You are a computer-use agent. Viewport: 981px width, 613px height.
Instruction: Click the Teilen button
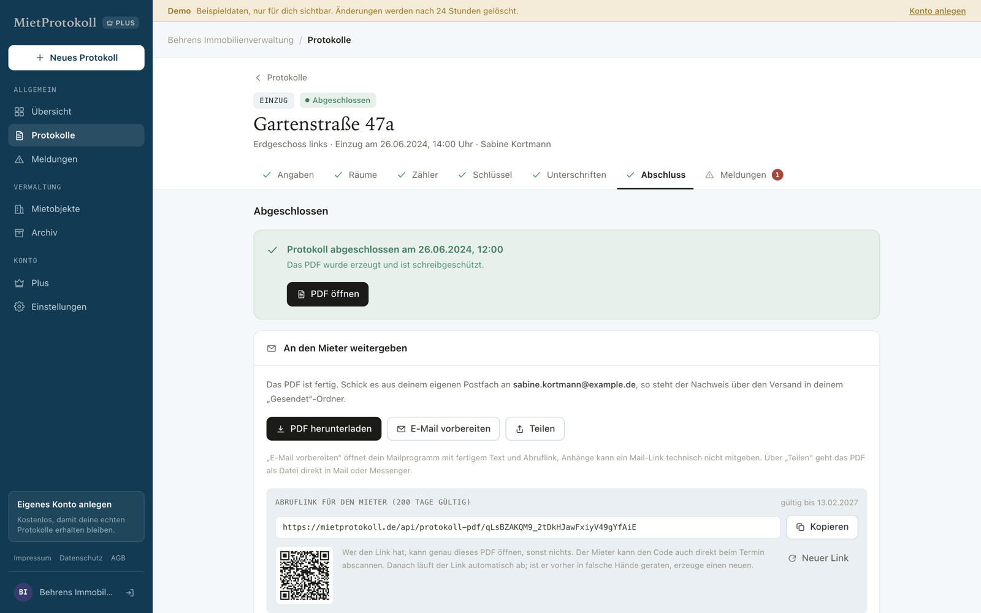coord(535,428)
